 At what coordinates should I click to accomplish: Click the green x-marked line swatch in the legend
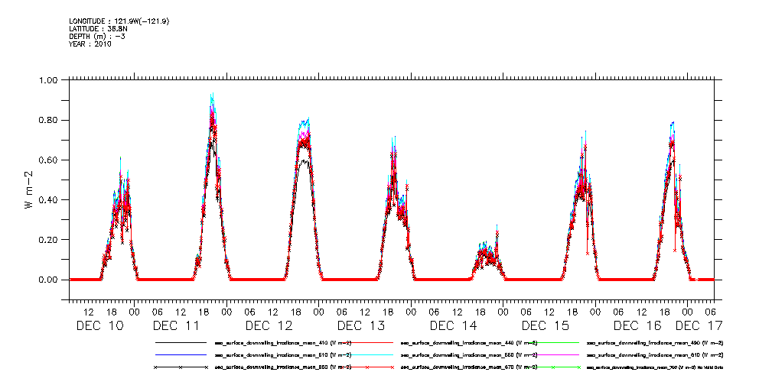(552, 367)
